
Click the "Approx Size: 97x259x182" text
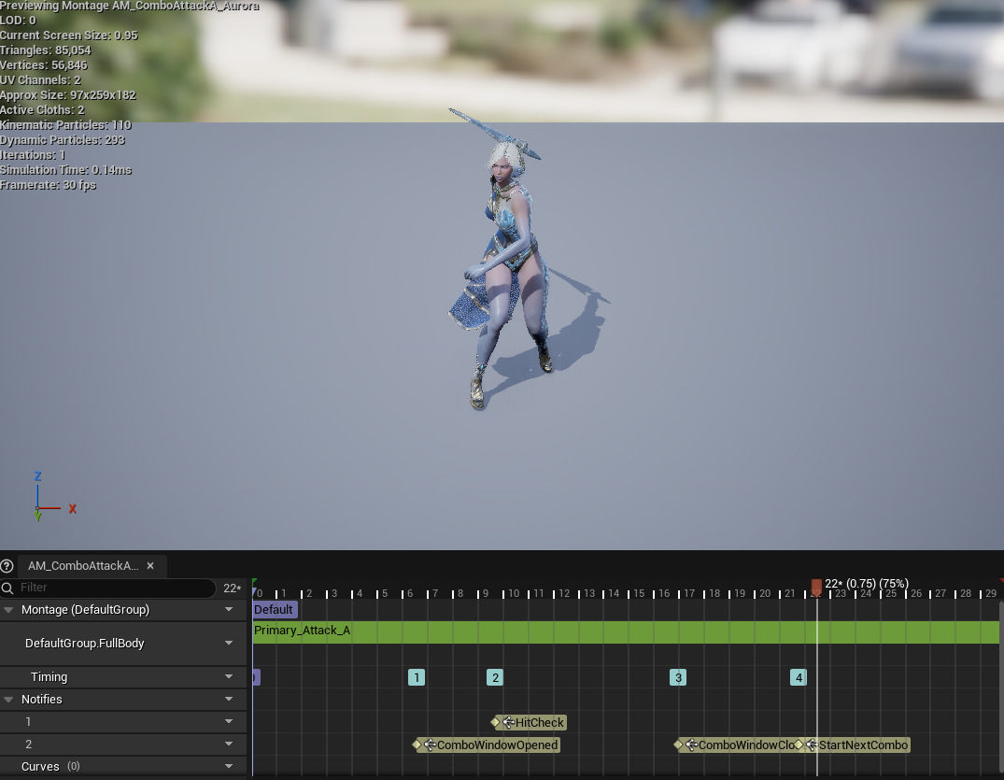(68, 95)
